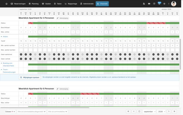Open Planning menu
This screenshot has width=183, height=115.
coord(34,4)
